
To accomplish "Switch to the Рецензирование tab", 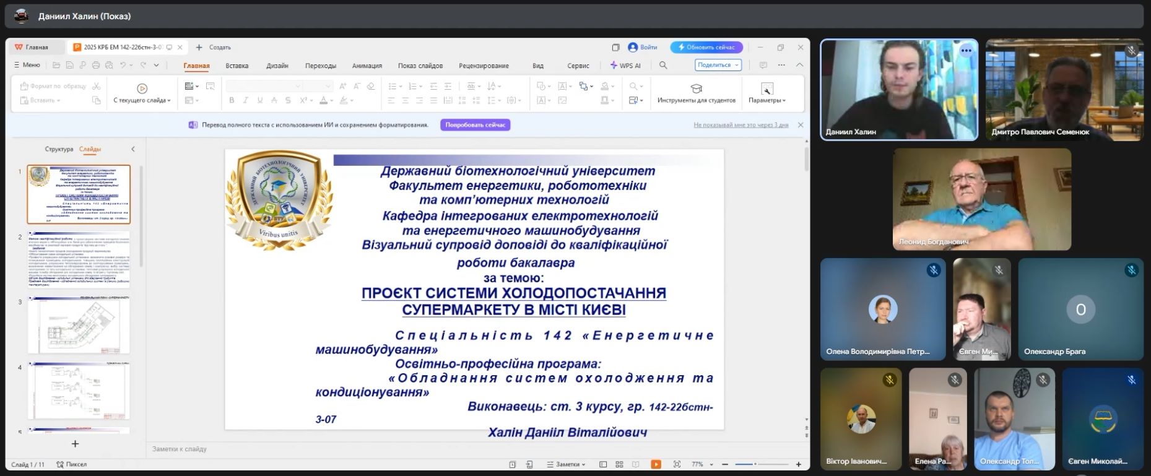I will click(484, 66).
